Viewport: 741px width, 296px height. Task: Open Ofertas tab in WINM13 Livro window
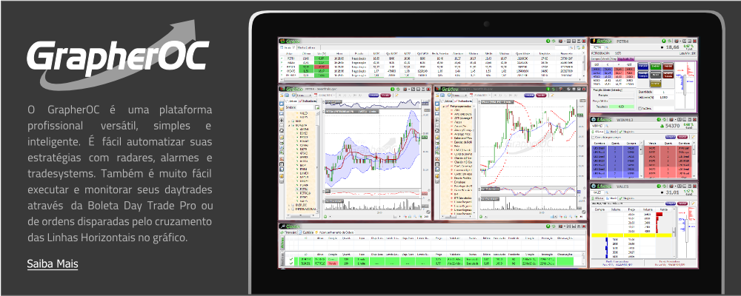[597, 132]
